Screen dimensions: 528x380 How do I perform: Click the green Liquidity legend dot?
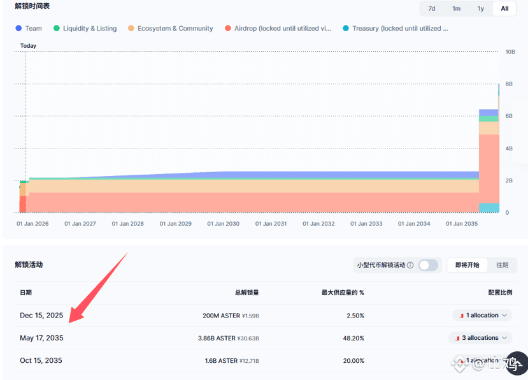tap(57, 28)
